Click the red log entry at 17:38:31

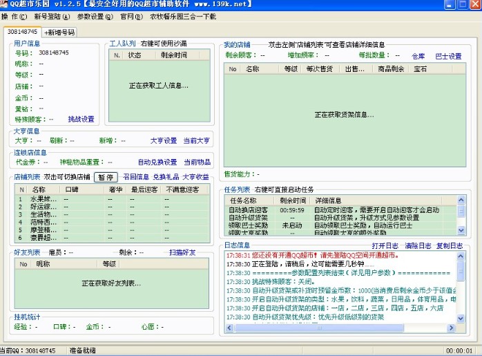[313, 255]
